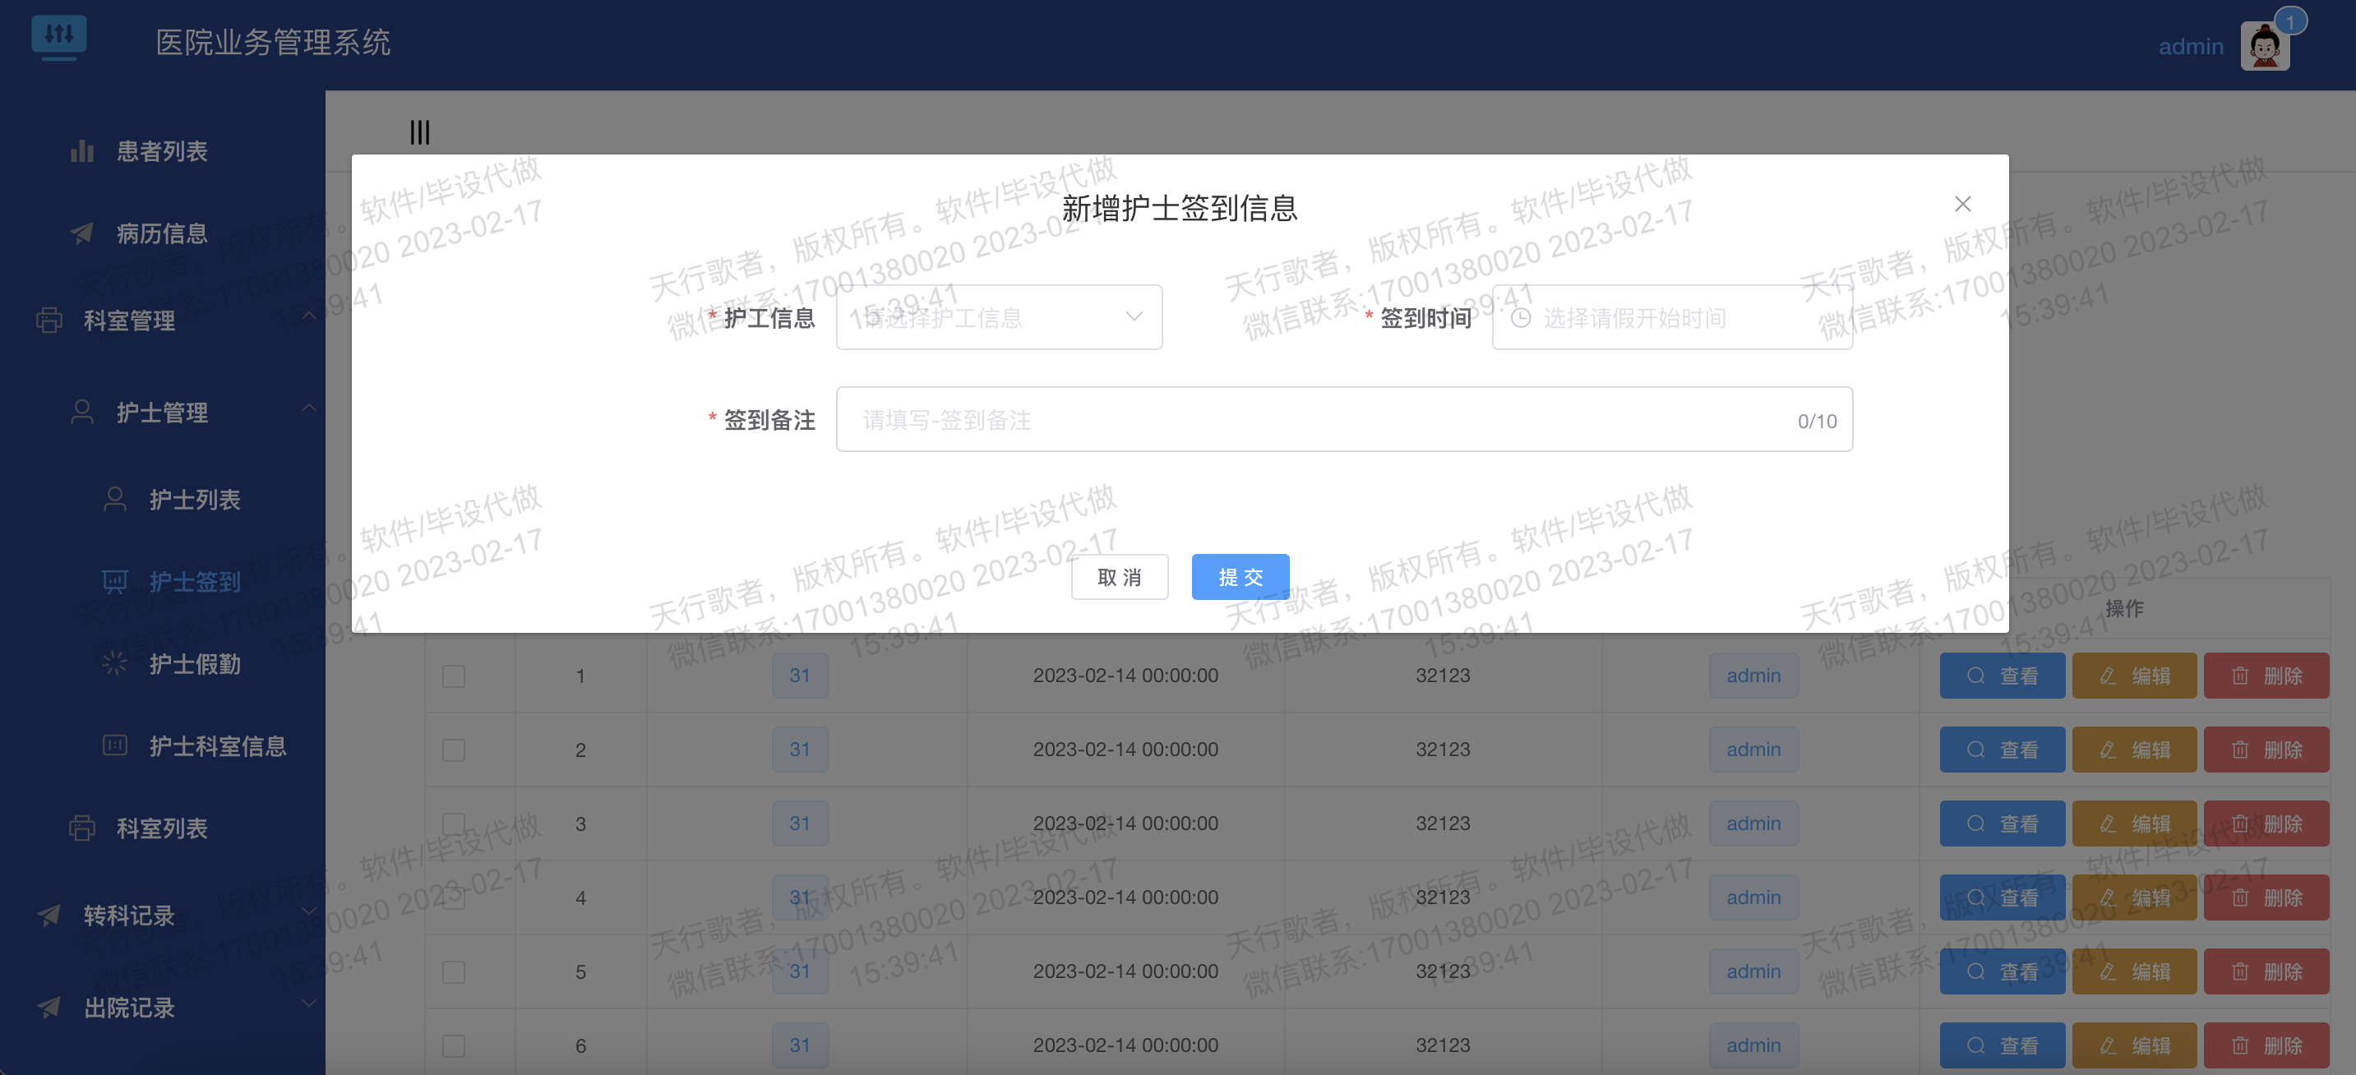Click the 护士签到 sidebar icon

tap(115, 581)
